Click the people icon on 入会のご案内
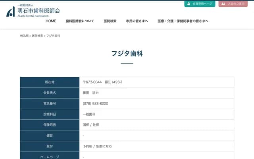The image size is (254, 159). click(223, 4)
